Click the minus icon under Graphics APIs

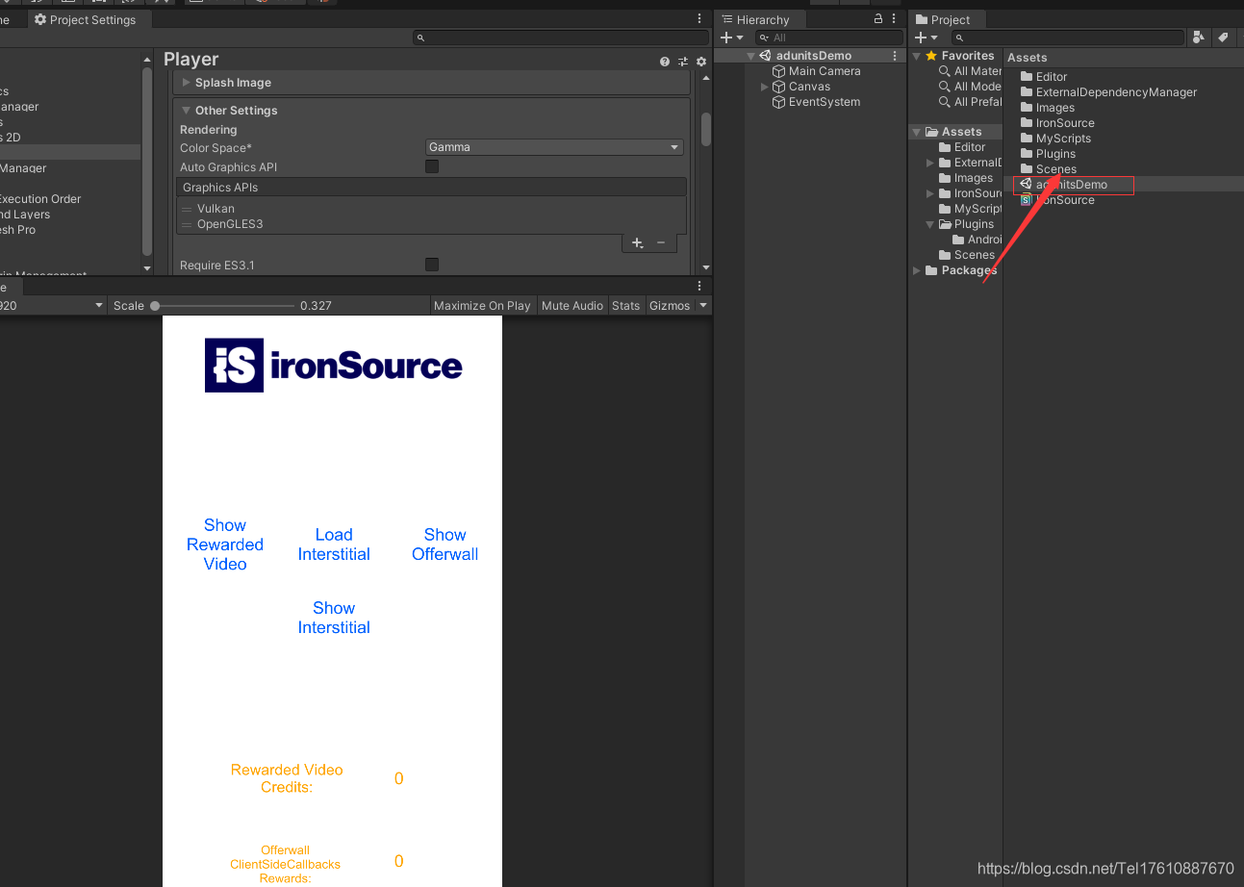pos(661,243)
